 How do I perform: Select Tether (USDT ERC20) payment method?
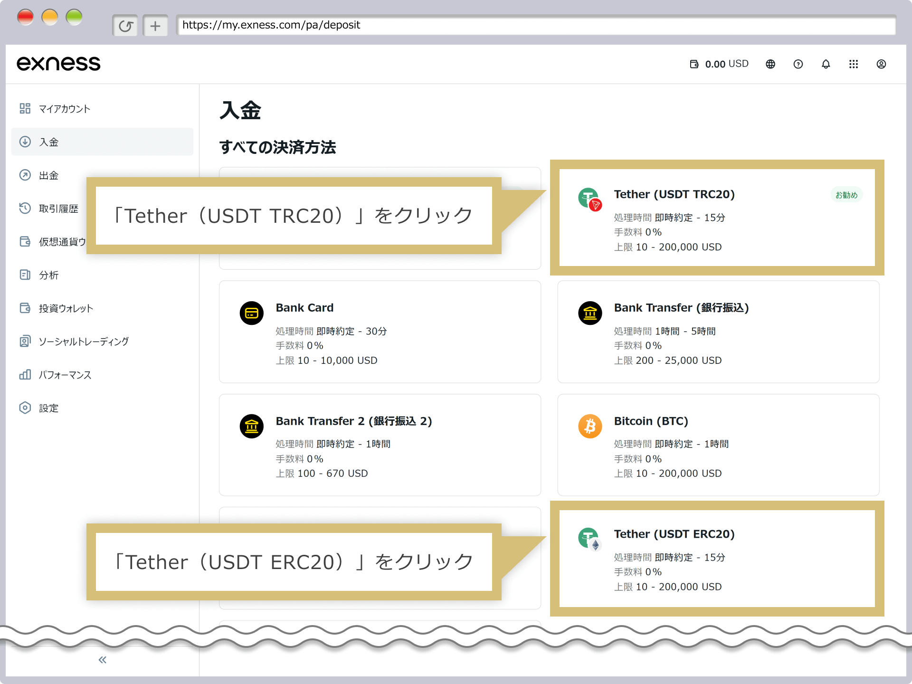click(x=717, y=559)
